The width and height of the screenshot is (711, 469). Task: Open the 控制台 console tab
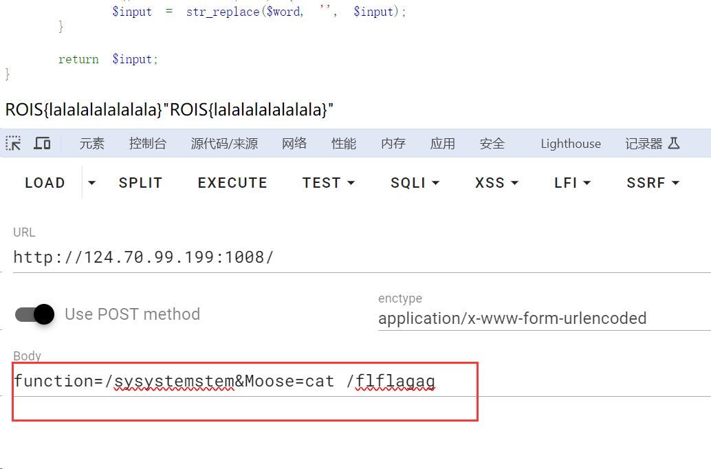click(148, 143)
